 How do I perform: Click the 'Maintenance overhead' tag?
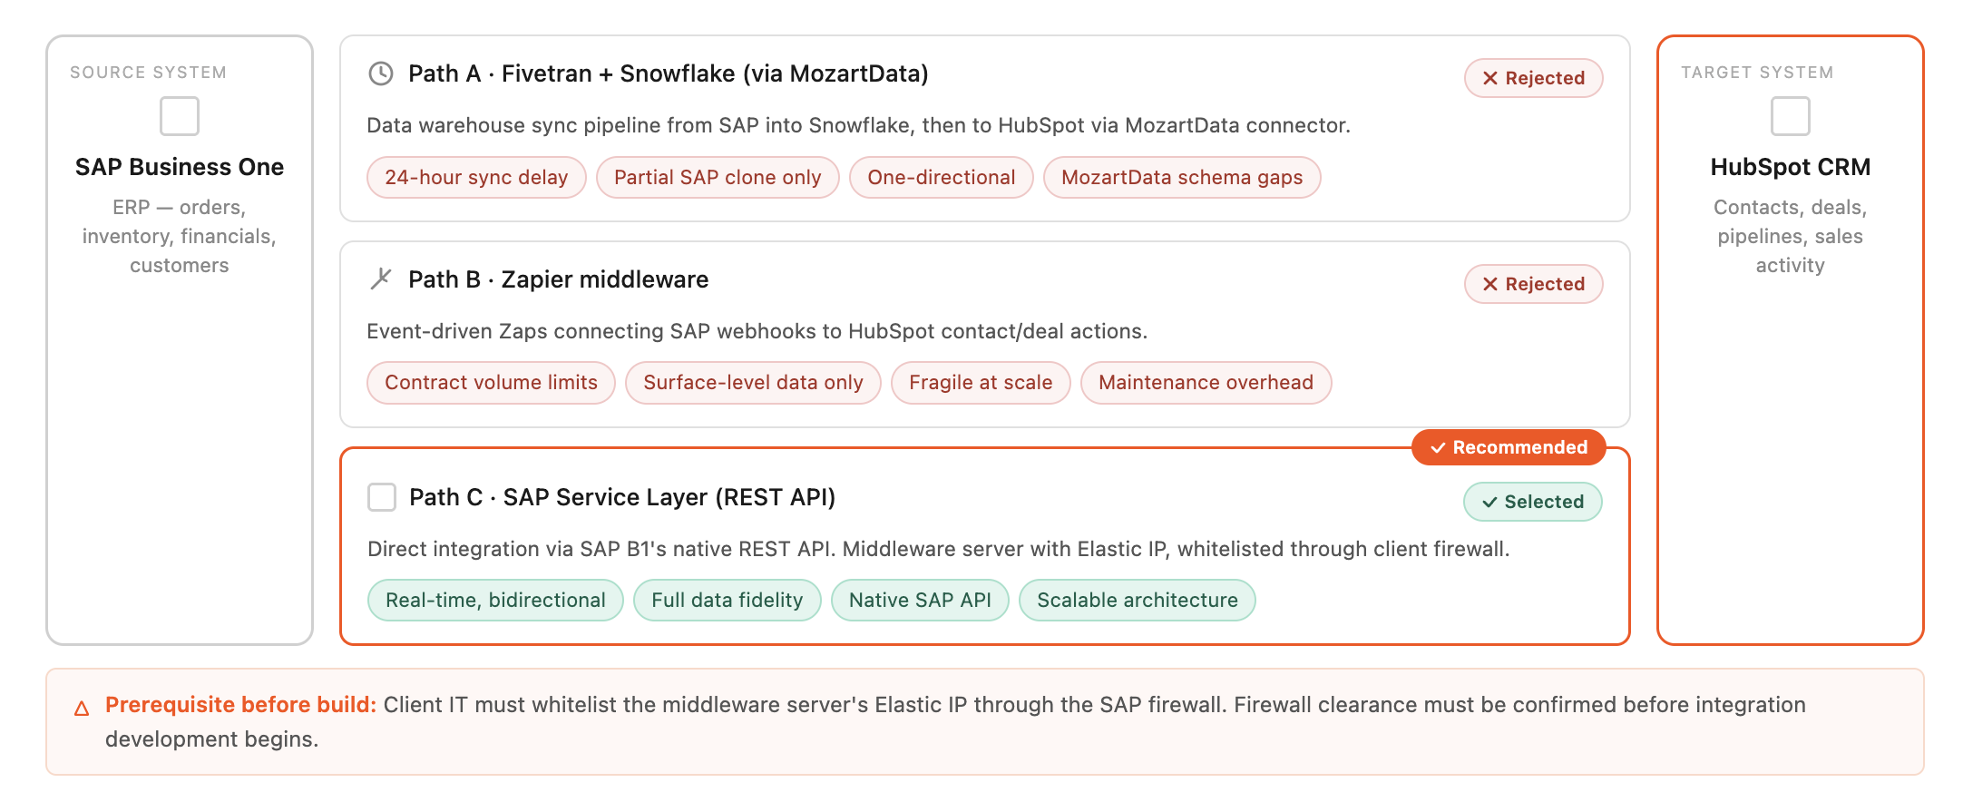[1206, 383]
